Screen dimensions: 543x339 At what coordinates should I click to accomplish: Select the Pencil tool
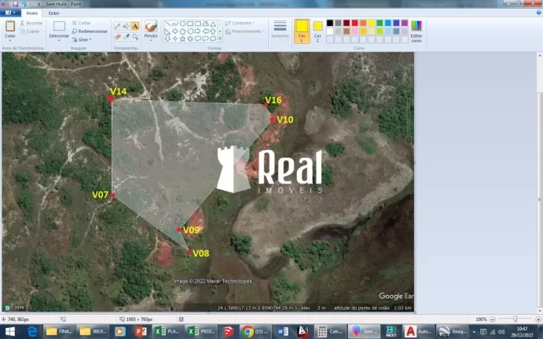pyautogui.click(x=117, y=26)
